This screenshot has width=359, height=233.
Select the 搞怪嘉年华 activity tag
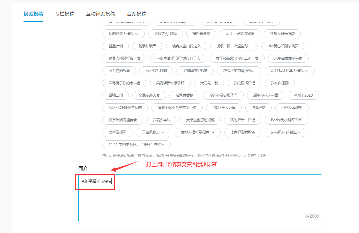201,34
